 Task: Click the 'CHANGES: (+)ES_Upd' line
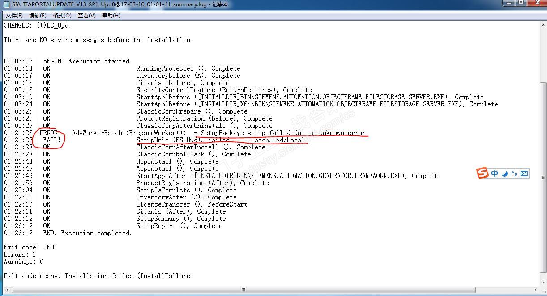(36, 25)
